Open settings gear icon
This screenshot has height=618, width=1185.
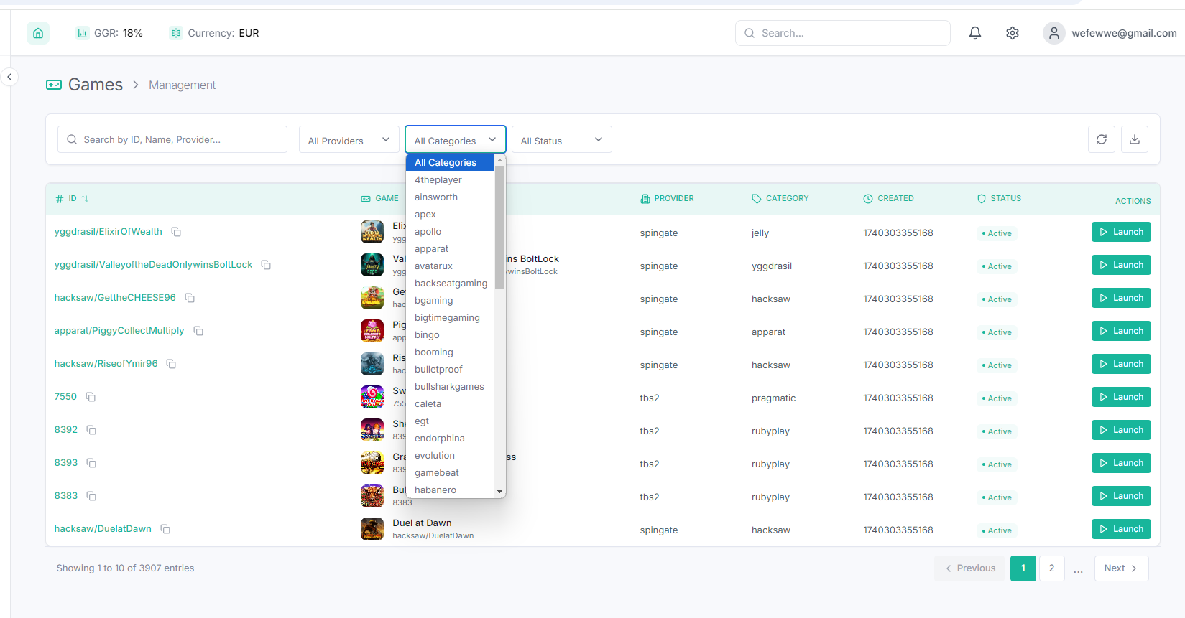tap(1012, 33)
